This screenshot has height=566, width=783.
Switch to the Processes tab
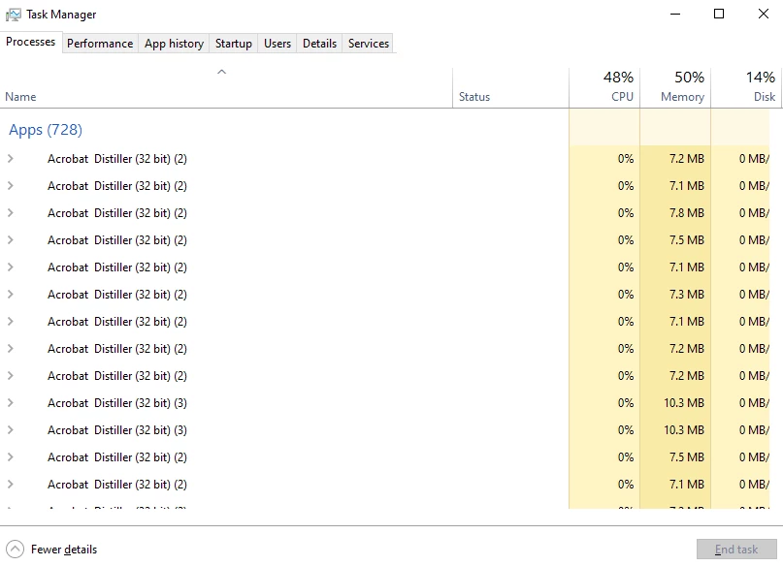pos(30,42)
